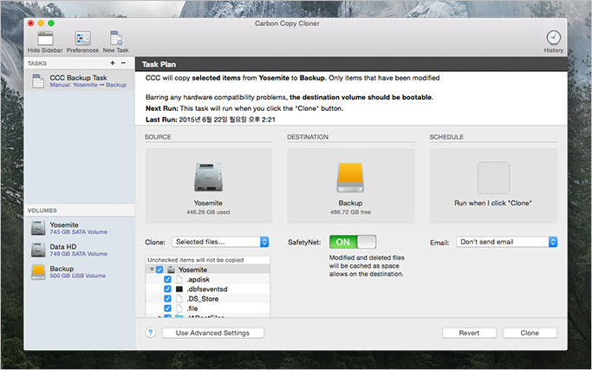Click 'Run when I click Clone' text

coord(493,203)
